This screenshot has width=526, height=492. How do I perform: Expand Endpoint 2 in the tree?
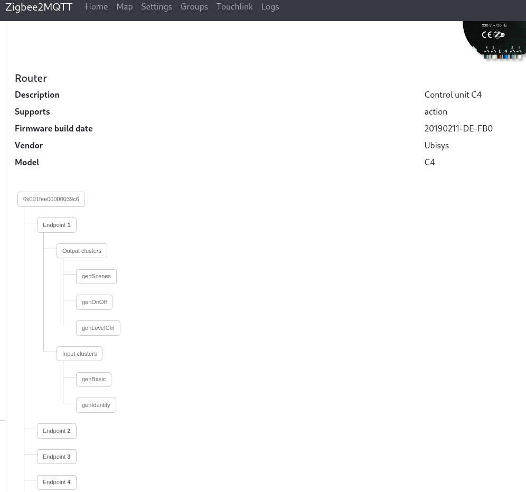click(57, 431)
